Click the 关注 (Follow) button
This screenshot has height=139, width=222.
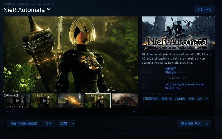point(49,124)
